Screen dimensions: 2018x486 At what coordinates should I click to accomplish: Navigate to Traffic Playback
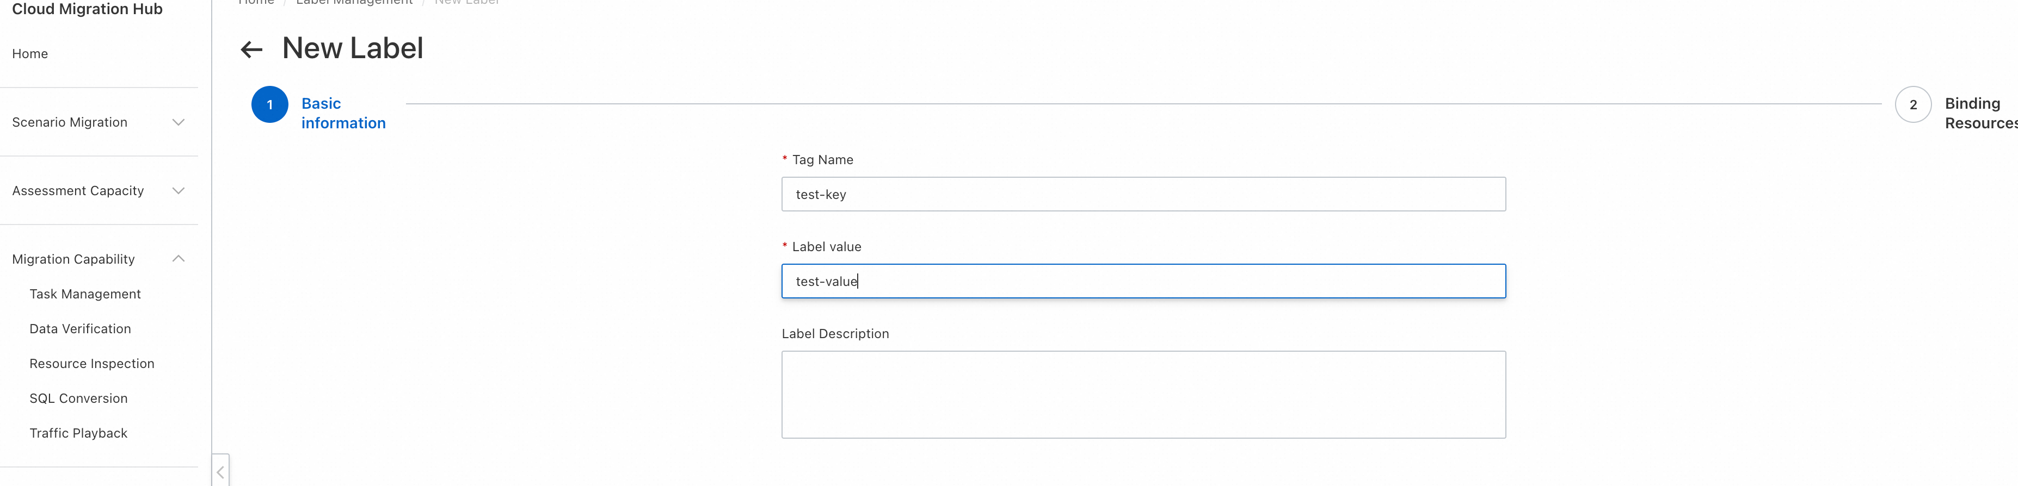78,434
